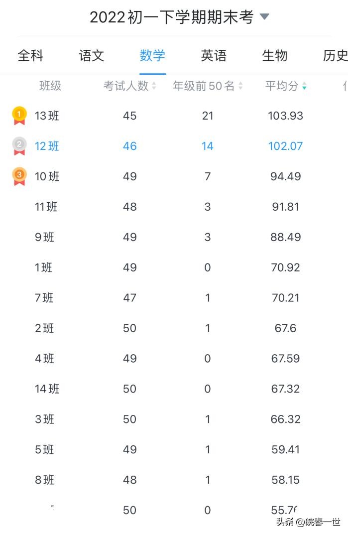Switch to the 语文 tab

pyautogui.click(x=92, y=55)
